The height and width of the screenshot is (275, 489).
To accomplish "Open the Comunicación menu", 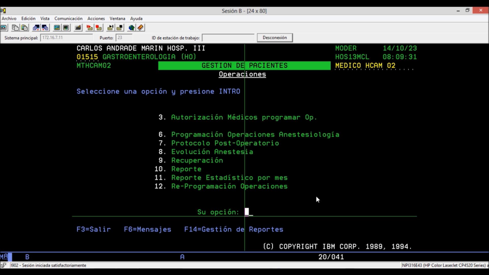I will click(68, 19).
